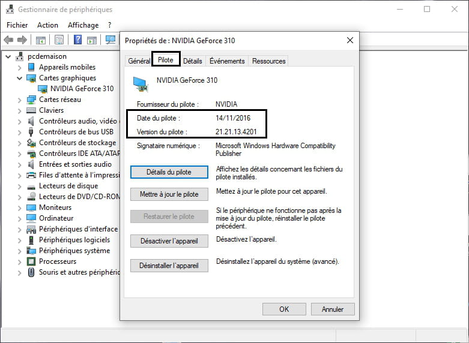The width and height of the screenshot is (469, 343).
Task: Expand the Ordinateur node
Action: (x=19, y=219)
